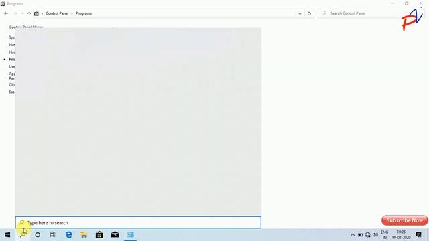Click the battery status tray icon

pyautogui.click(x=360, y=235)
